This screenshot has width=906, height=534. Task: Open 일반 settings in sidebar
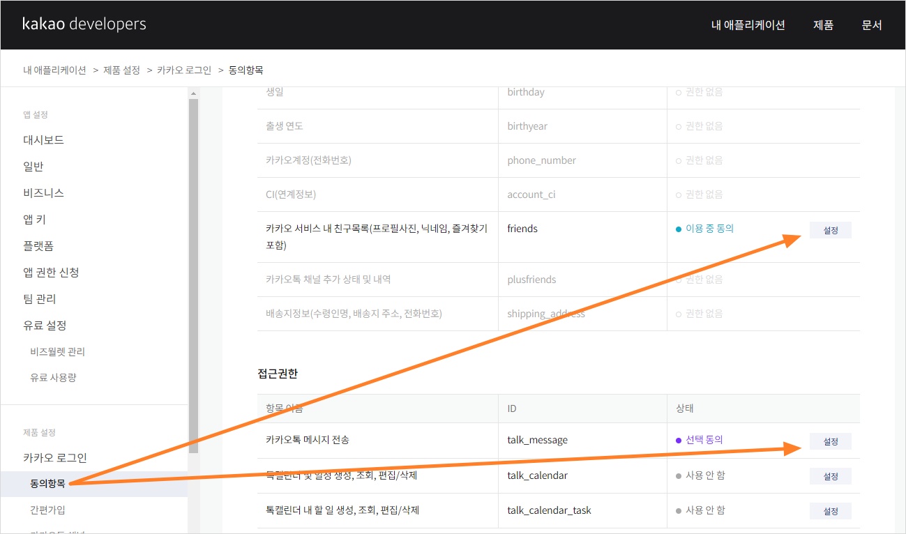tap(33, 167)
